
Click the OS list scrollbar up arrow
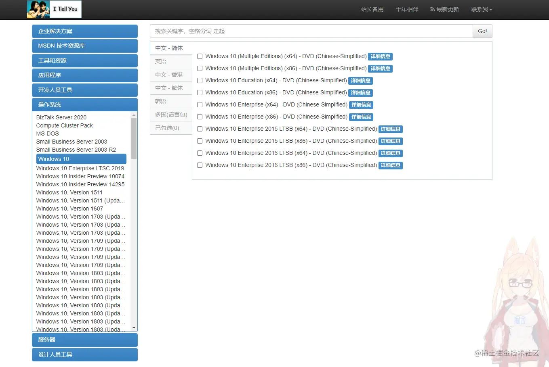(x=134, y=115)
